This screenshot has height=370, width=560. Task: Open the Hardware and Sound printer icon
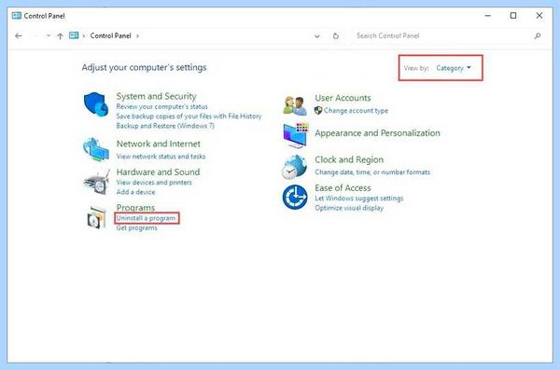(x=96, y=182)
